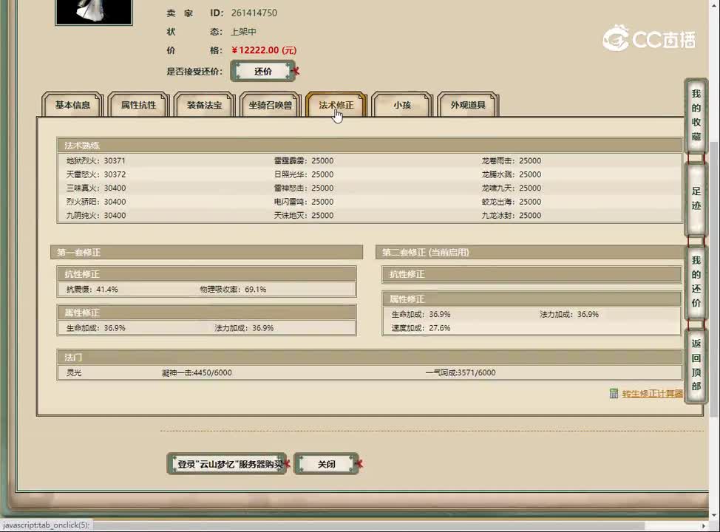
Task: Click 速度加成: 27.6% value
Action: point(421,328)
